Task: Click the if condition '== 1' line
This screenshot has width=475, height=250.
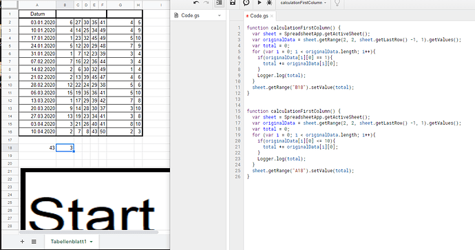Action: [x=295, y=58]
